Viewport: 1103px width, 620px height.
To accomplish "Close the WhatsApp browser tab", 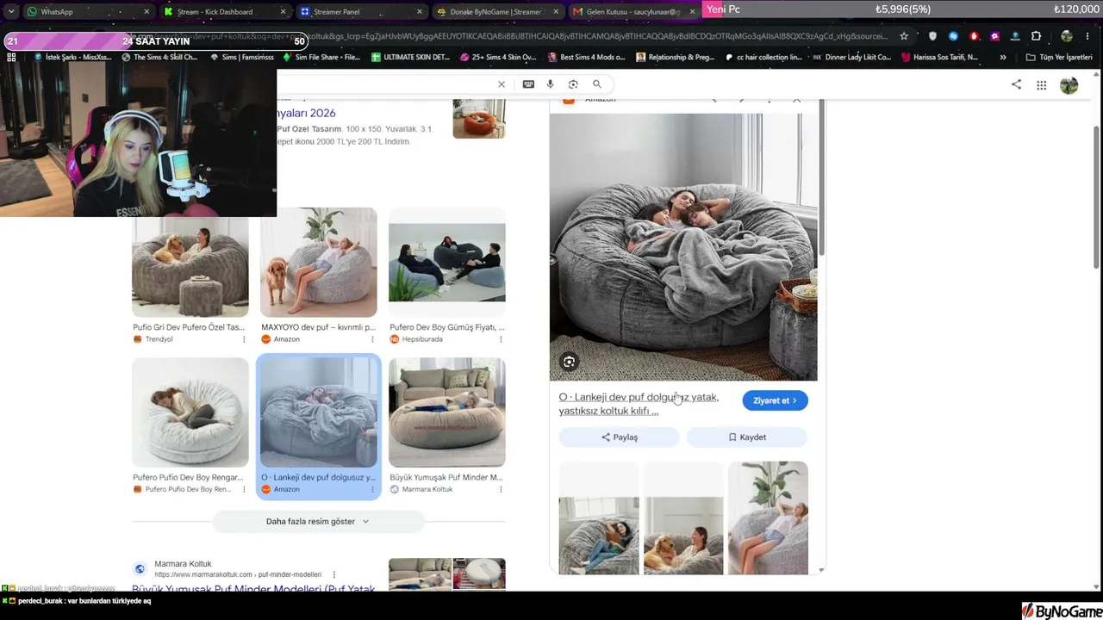I will [x=146, y=12].
